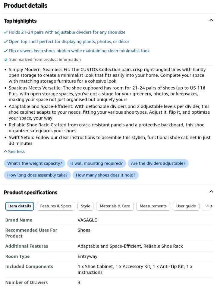
Task: Ask "How many shoes does it hold?"
Action: [105, 175]
